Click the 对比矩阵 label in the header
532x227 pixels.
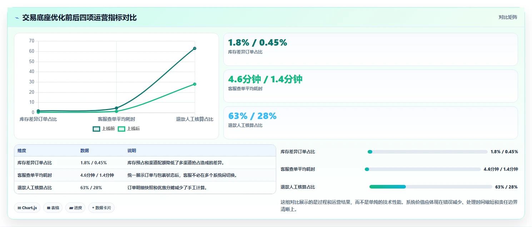coord(508,17)
